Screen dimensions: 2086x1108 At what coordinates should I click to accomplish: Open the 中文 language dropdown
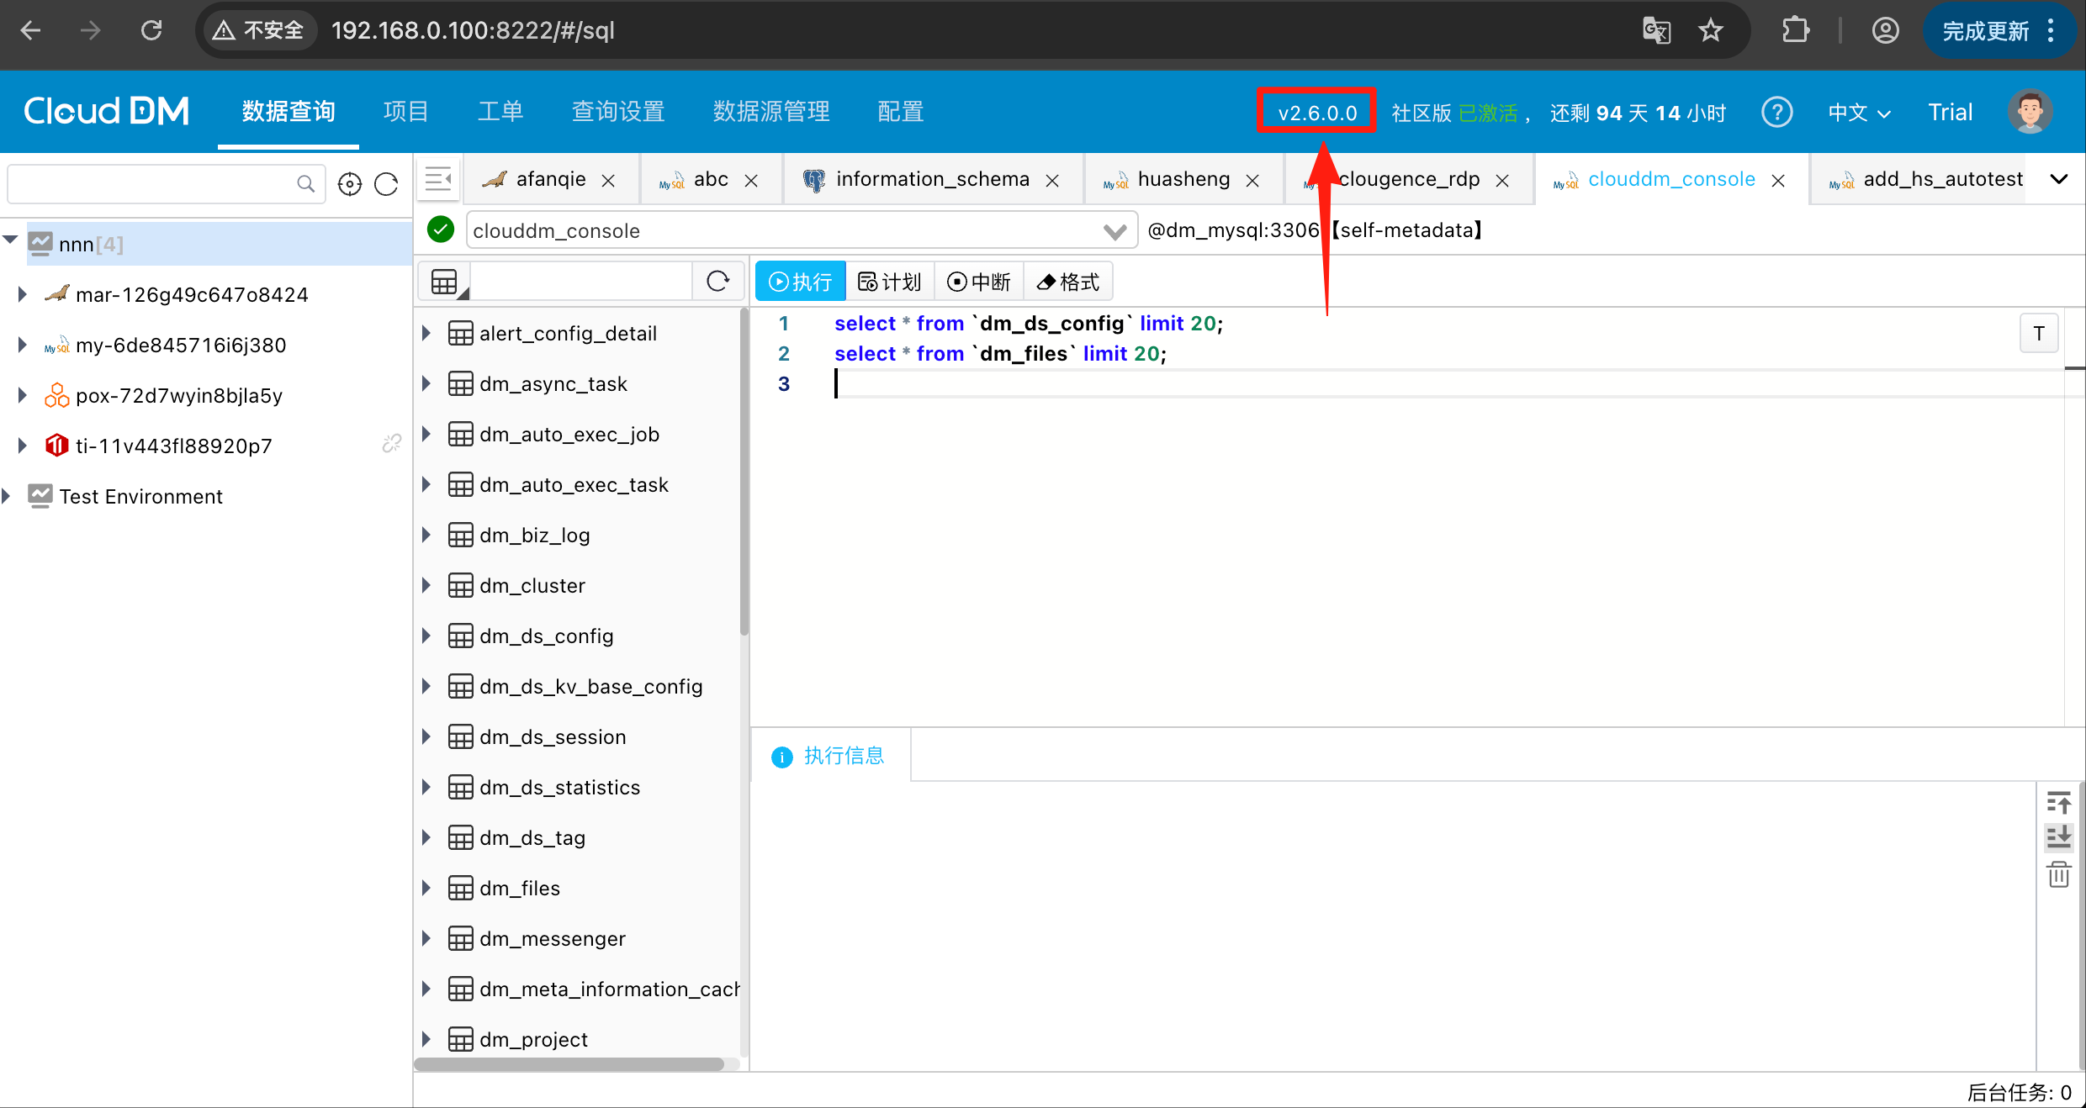point(1859,112)
